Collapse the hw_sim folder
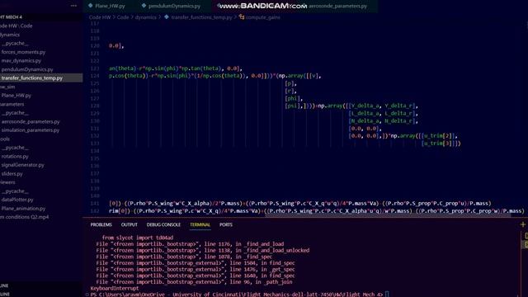The width and height of the screenshot is (528, 297). click(x=7, y=87)
